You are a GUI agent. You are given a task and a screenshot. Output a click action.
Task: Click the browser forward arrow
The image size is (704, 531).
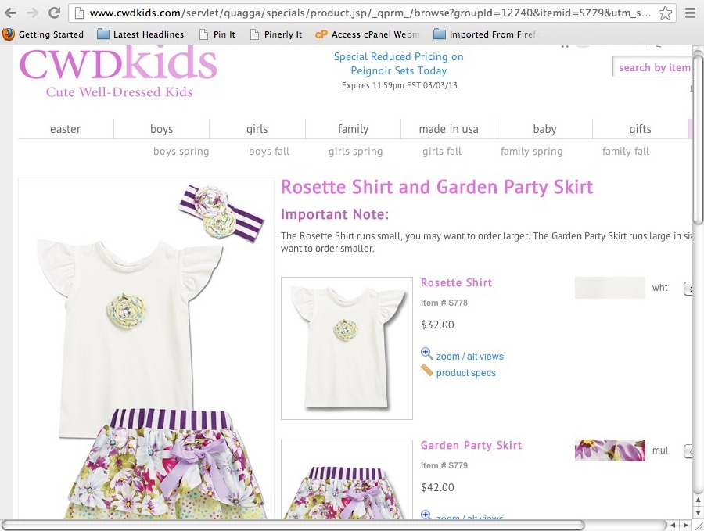[x=32, y=13]
